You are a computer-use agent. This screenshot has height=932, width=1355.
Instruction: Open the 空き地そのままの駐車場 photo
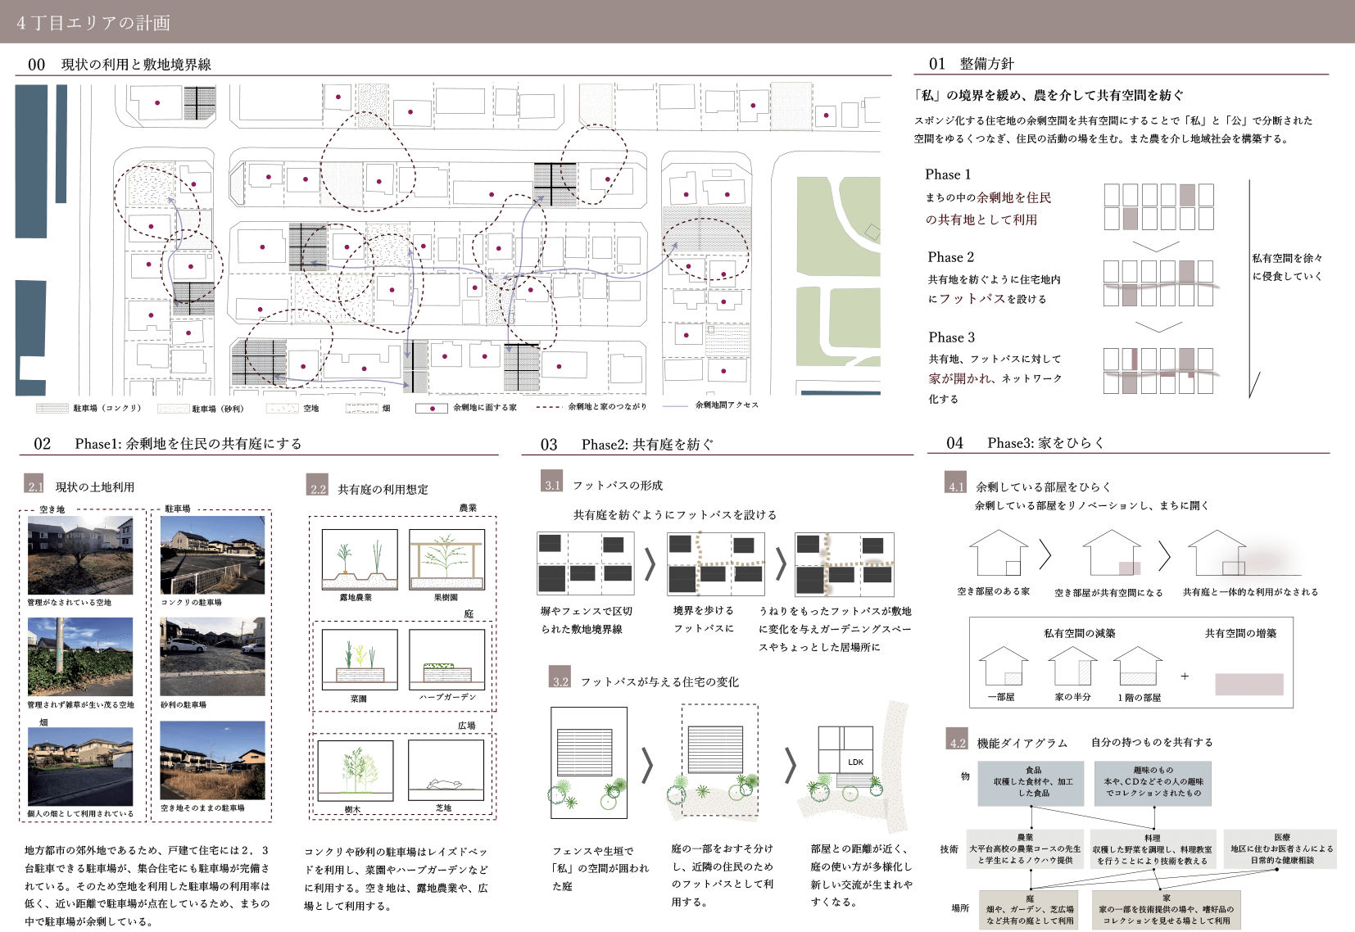point(213,760)
